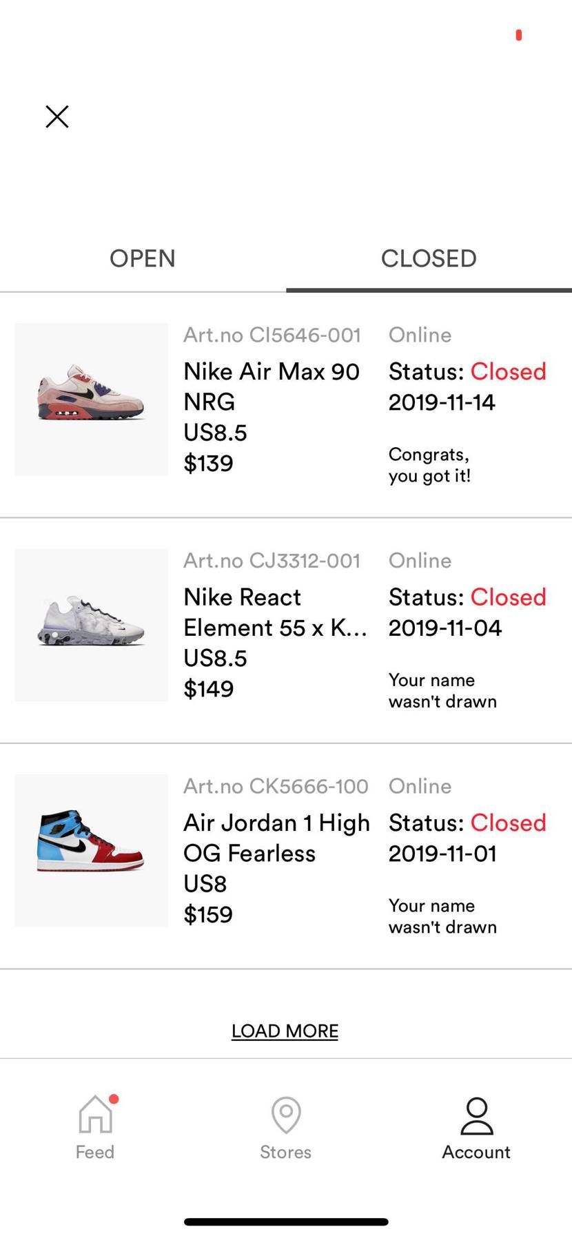
Task: Tap the $149 price on React Element
Action: click(x=209, y=689)
